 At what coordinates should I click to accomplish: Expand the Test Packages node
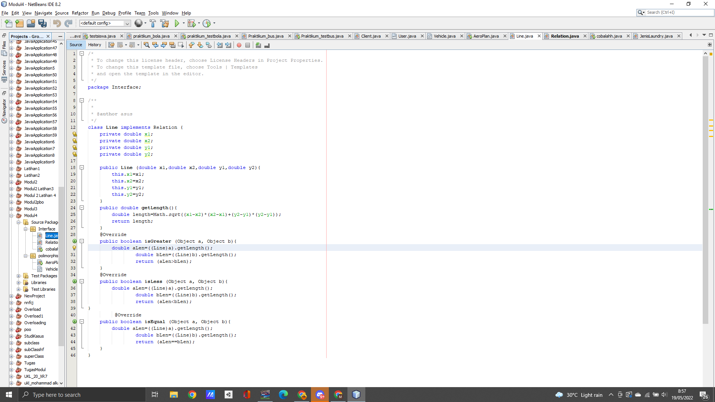[x=18, y=276]
